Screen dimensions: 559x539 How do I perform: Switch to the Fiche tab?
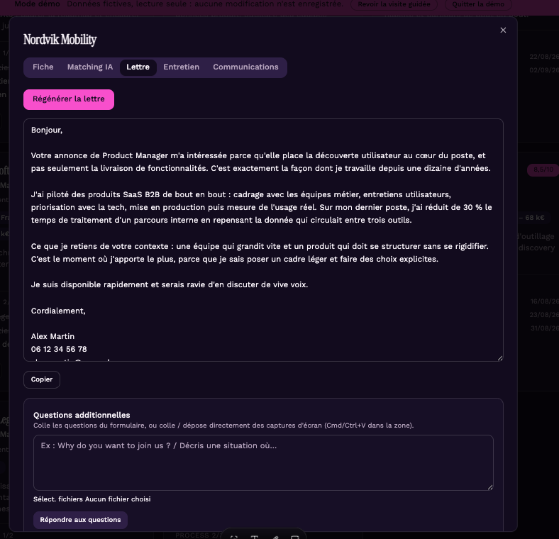coord(43,67)
